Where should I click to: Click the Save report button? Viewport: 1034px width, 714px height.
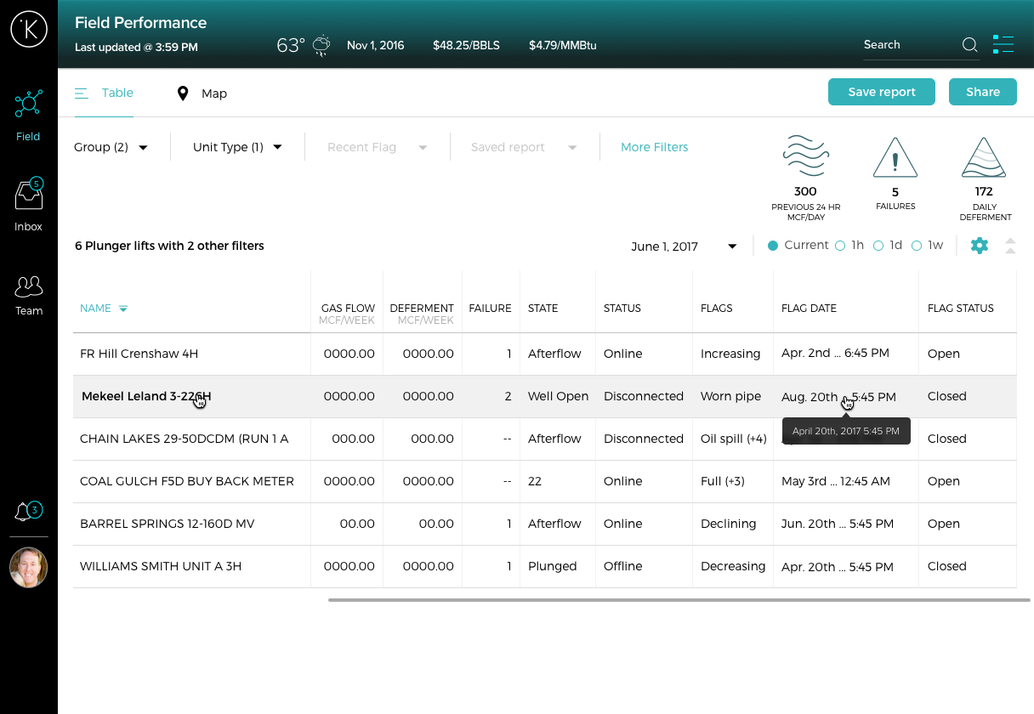pyautogui.click(x=882, y=92)
